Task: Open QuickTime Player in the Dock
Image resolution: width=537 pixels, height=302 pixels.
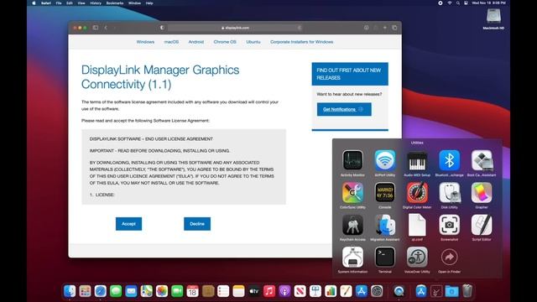Action: click(399, 291)
